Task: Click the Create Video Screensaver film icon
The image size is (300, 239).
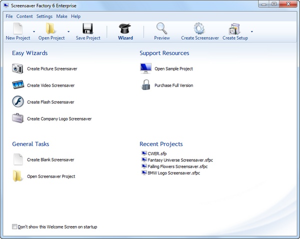Action: click(x=18, y=85)
